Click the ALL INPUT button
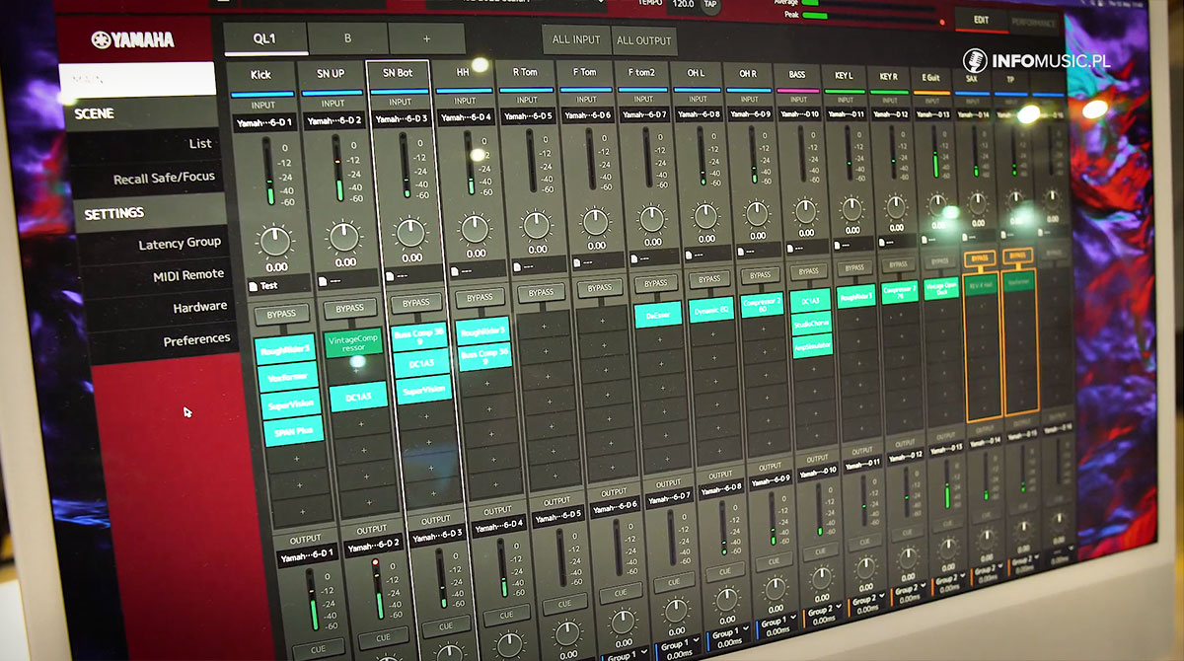 point(576,39)
